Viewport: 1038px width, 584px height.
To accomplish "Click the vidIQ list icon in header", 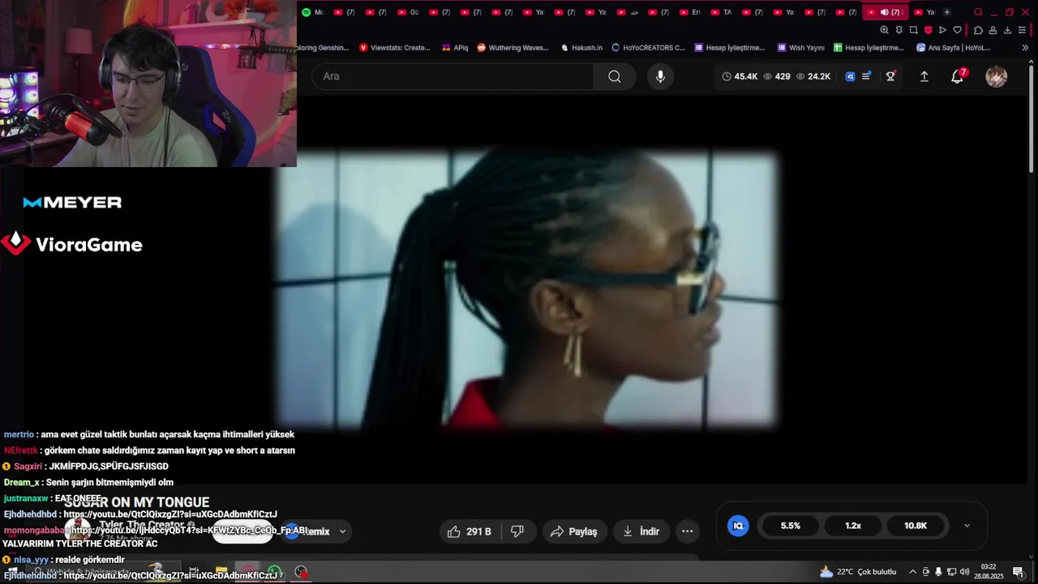I will coord(866,76).
